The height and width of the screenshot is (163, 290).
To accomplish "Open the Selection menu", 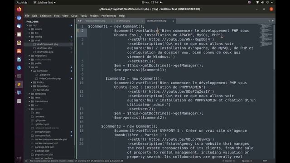I will 46,16.
